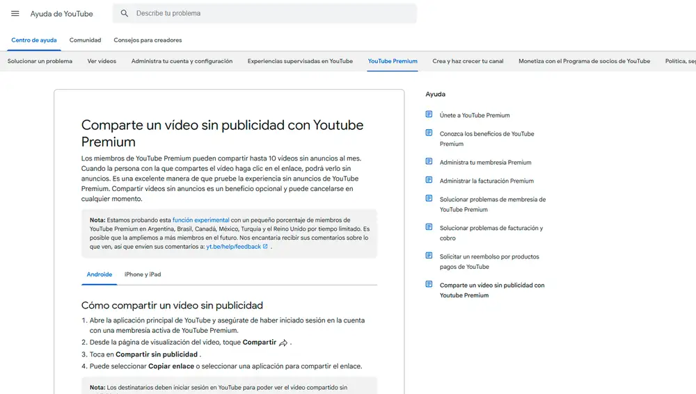Open the Ver vídeos category
The width and height of the screenshot is (696, 394).
pos(102,61)
